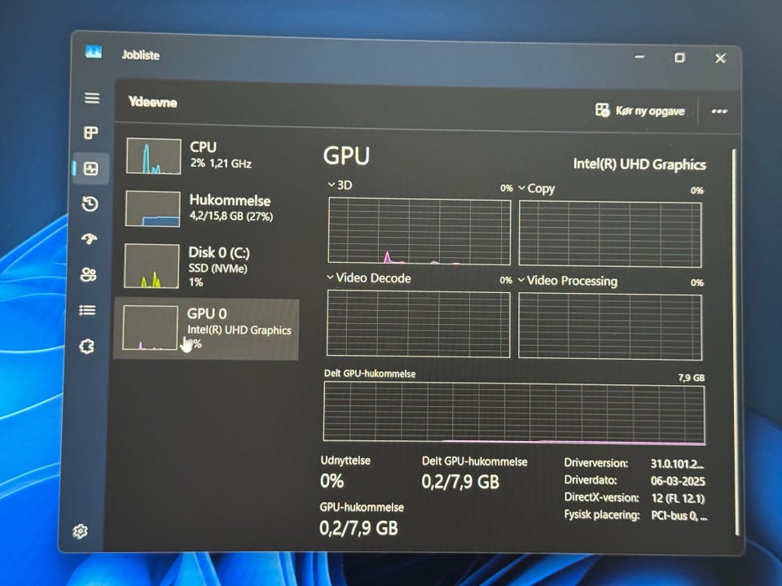
Task: Open the Processes page icon
Action: click(x=90, y=133)
